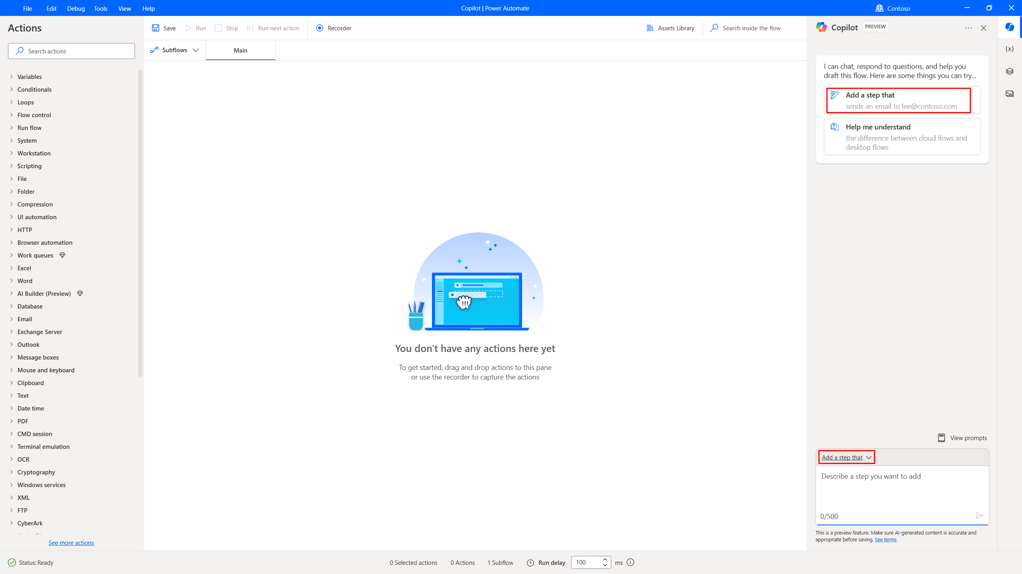
Task: Click Search inside the flow icon
Action: pos(715,28)
